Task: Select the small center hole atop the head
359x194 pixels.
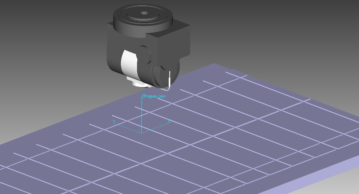Action: (x=144, y=14)
